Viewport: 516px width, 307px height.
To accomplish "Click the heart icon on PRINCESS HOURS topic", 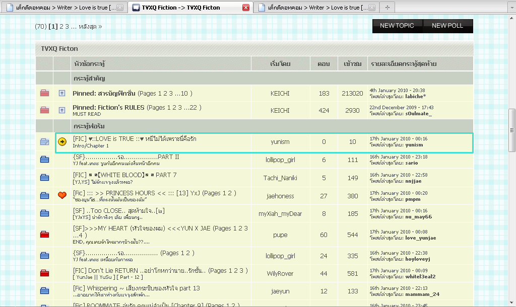I will click(x=62, y=195).
